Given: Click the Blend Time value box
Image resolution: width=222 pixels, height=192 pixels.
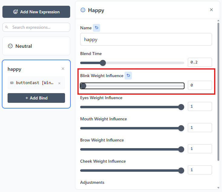Looking at the screenshot, I should tap(200, 62).
